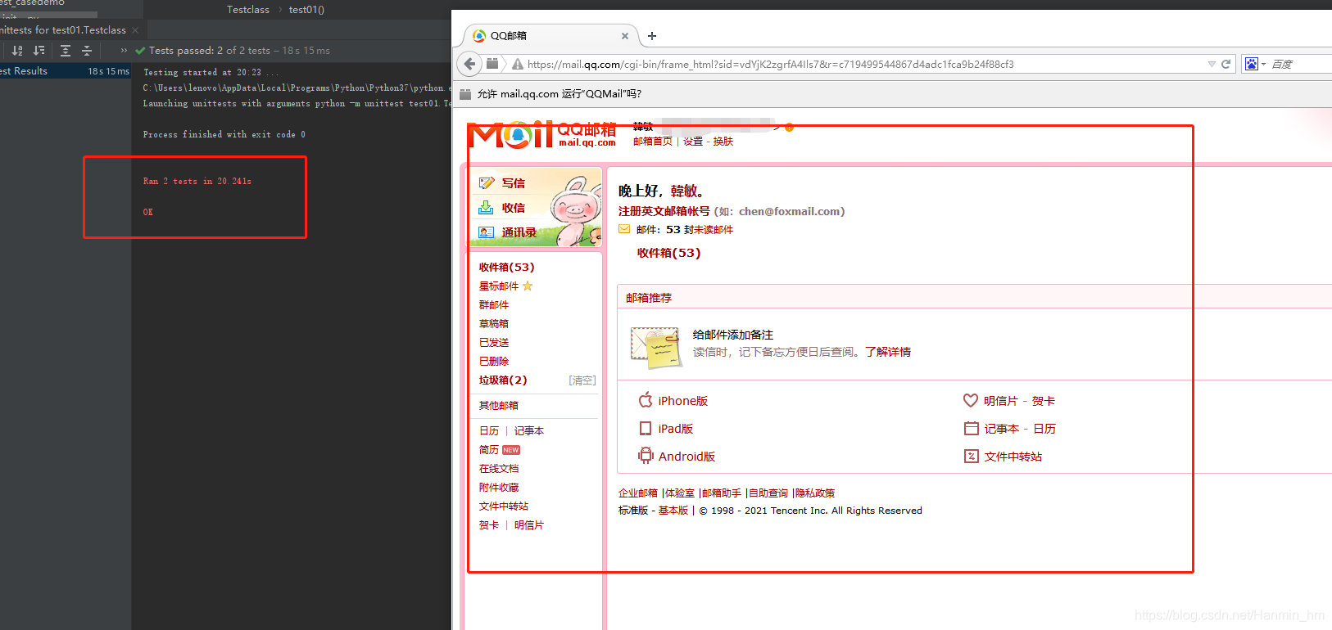Viewport: 1332px width, 630px height.
Task: Click the 通讯录 contacts card icon
Action: [x=487, y=232]
